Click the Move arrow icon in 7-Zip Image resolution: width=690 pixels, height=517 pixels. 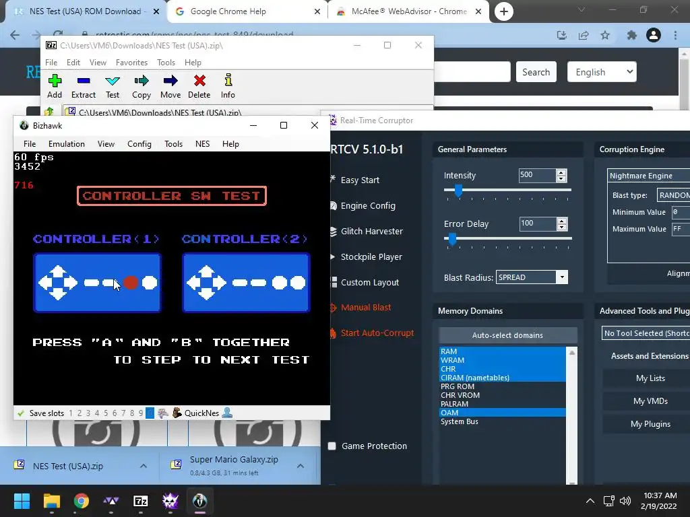tap(170, 81)
